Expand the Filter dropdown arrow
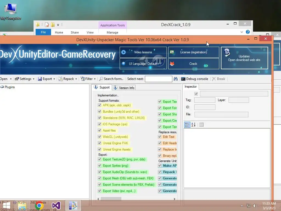Image resolution: width=281 pixels, height=211 pixels. click(95, 79)
